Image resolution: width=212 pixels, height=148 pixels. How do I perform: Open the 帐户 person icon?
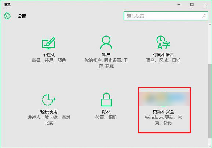pos(106,42)
